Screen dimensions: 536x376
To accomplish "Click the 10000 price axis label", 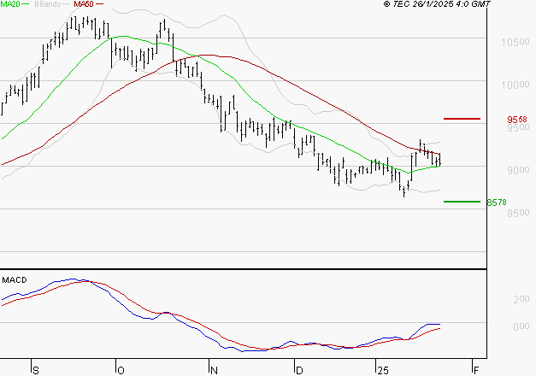I will (515, 85).
